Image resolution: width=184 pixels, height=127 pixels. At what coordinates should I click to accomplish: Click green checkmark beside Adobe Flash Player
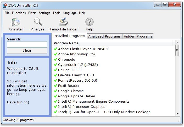pyautogui.click(x=55, y=49)
